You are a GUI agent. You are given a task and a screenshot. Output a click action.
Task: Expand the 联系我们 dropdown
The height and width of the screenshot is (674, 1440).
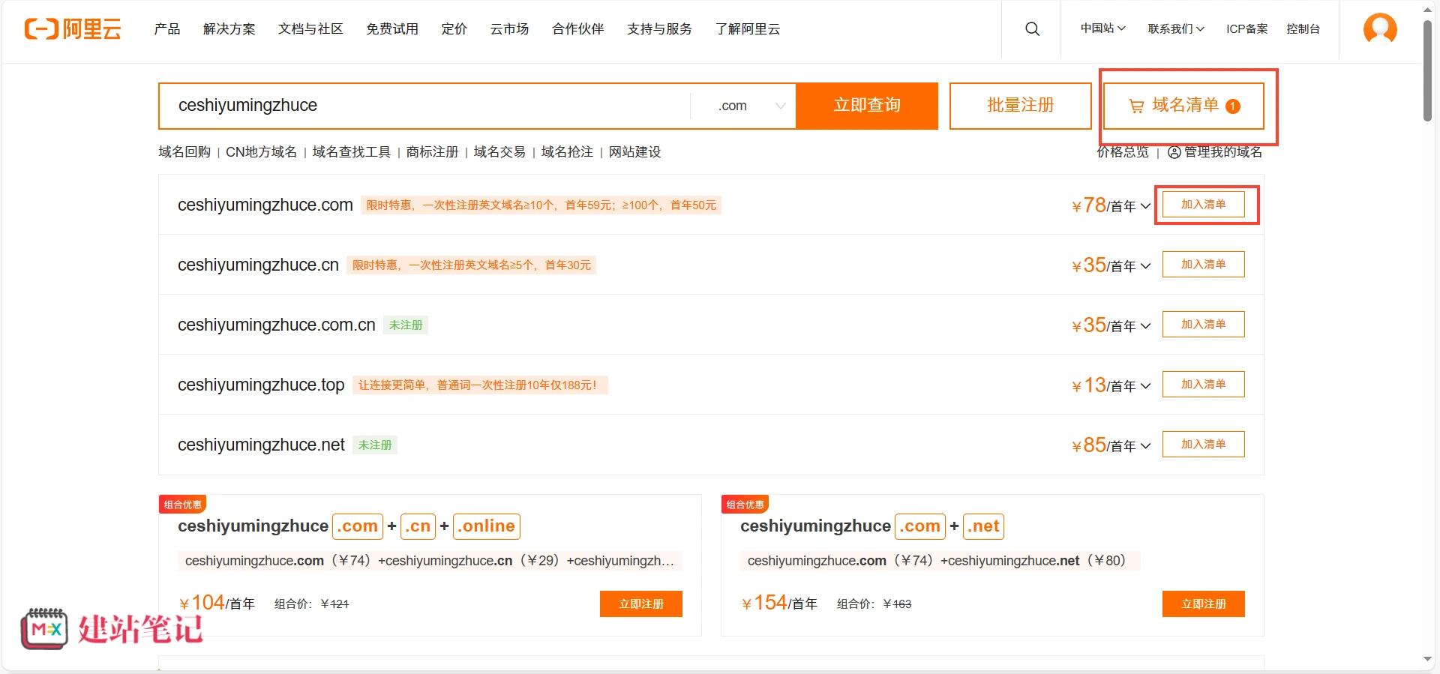1176,29
